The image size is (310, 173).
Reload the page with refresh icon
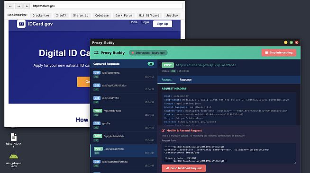tap(27, 6)
